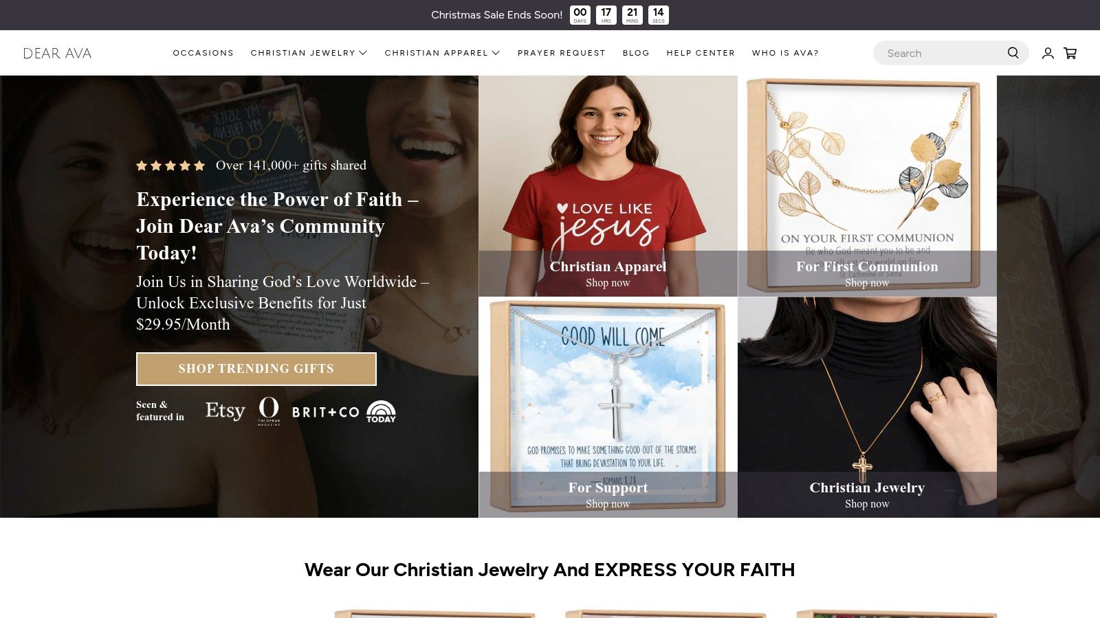Screen dimensions: 1100x618
Task: Select the For Support product tile
Action: [x=608, y=407]
